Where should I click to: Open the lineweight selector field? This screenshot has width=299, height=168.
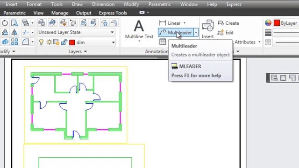click(x=286, y=33)
